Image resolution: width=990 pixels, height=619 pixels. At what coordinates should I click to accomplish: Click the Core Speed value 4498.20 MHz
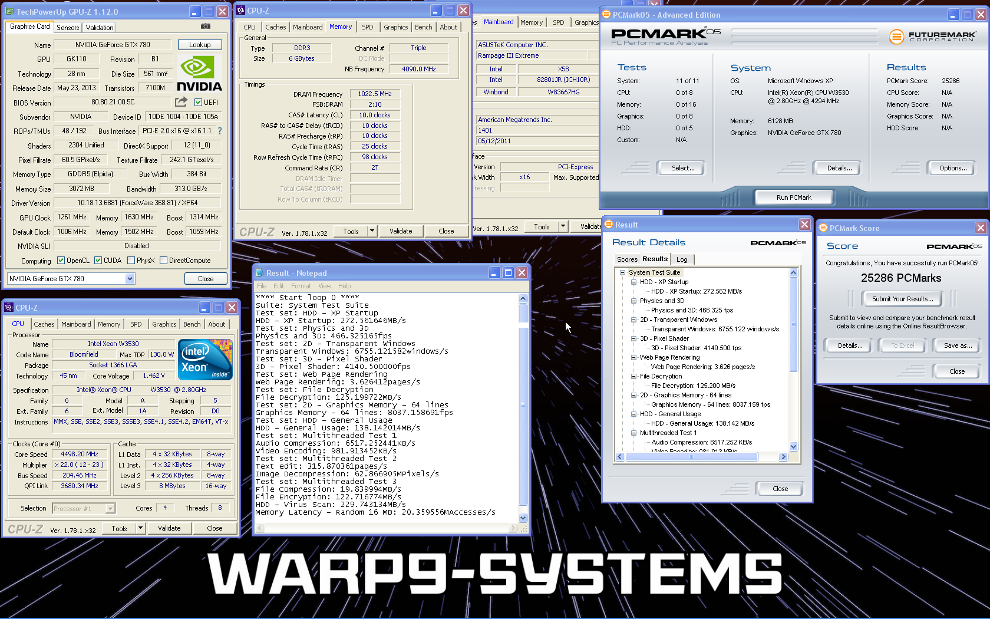[80, 454]
